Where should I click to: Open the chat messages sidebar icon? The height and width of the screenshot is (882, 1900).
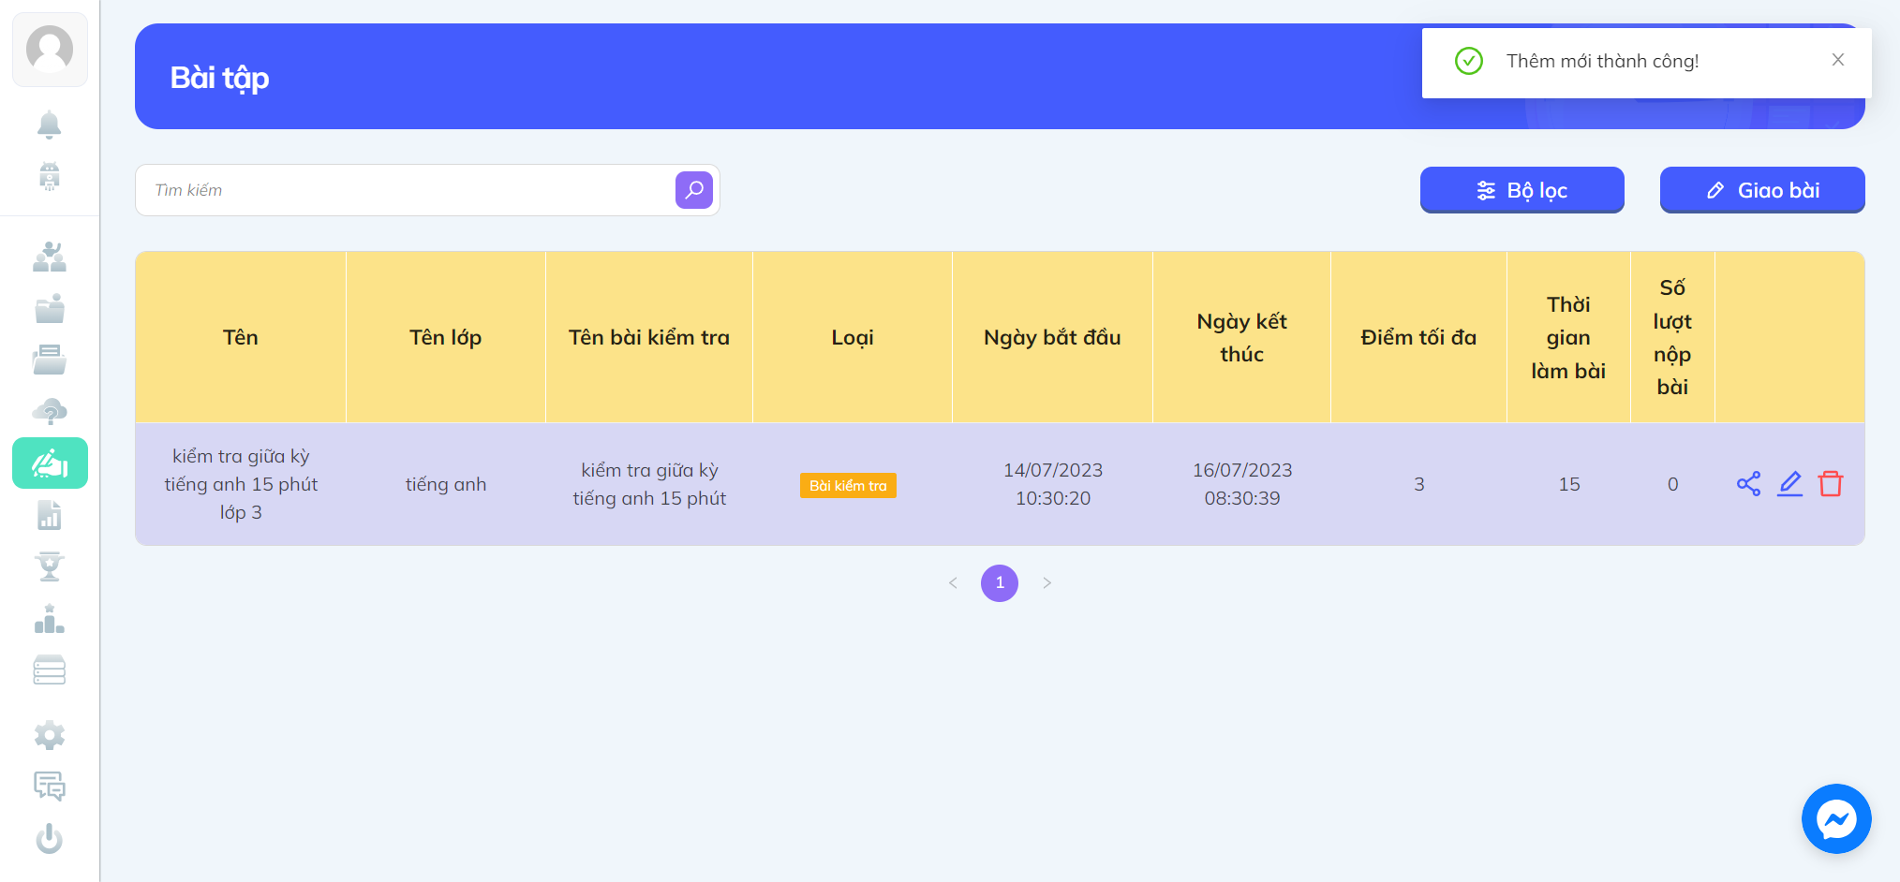click(50, 786)
